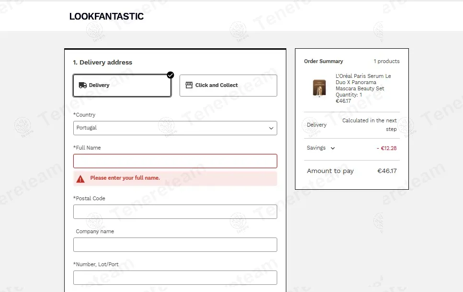Focus the Full Name input field
463x292 pixels.
point(175,161)
